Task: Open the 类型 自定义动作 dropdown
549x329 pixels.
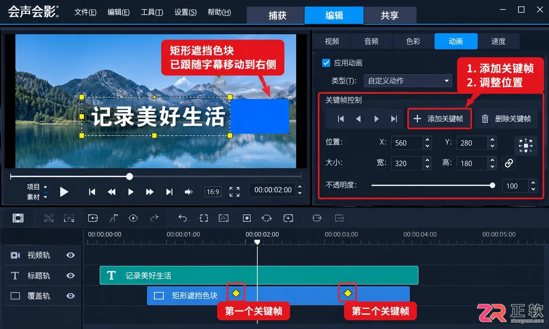Action: (408, 81)
